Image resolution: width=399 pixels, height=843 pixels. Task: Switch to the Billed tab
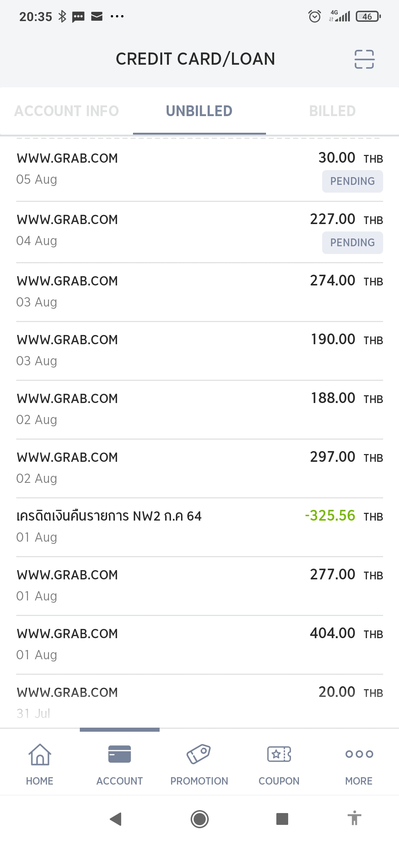(332, 111)
